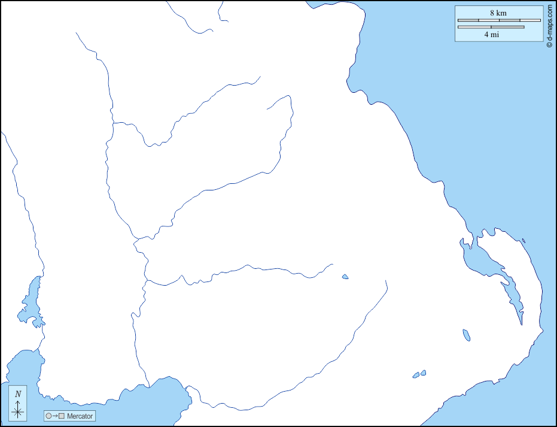Click the 4 mi scale label
Viewport: 557px width, 427px height.
(492, 35)
